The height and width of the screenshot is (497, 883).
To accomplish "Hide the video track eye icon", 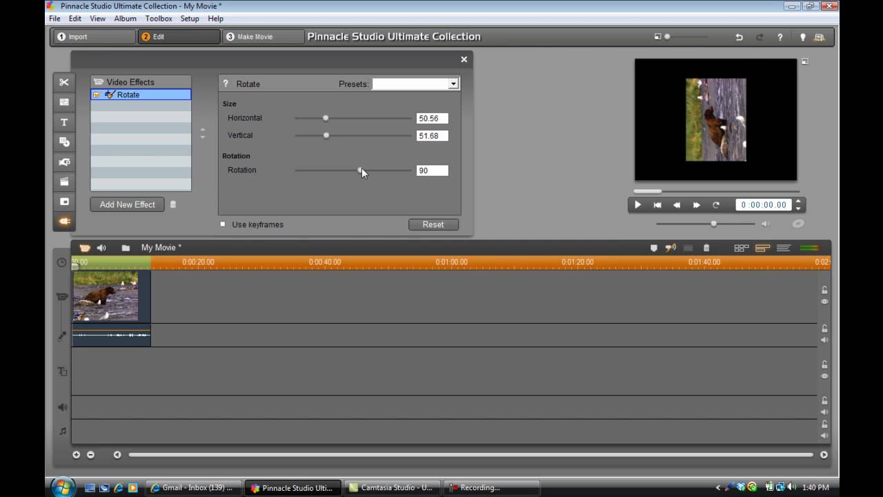I will pyautogui.click(x=824, y=302).
